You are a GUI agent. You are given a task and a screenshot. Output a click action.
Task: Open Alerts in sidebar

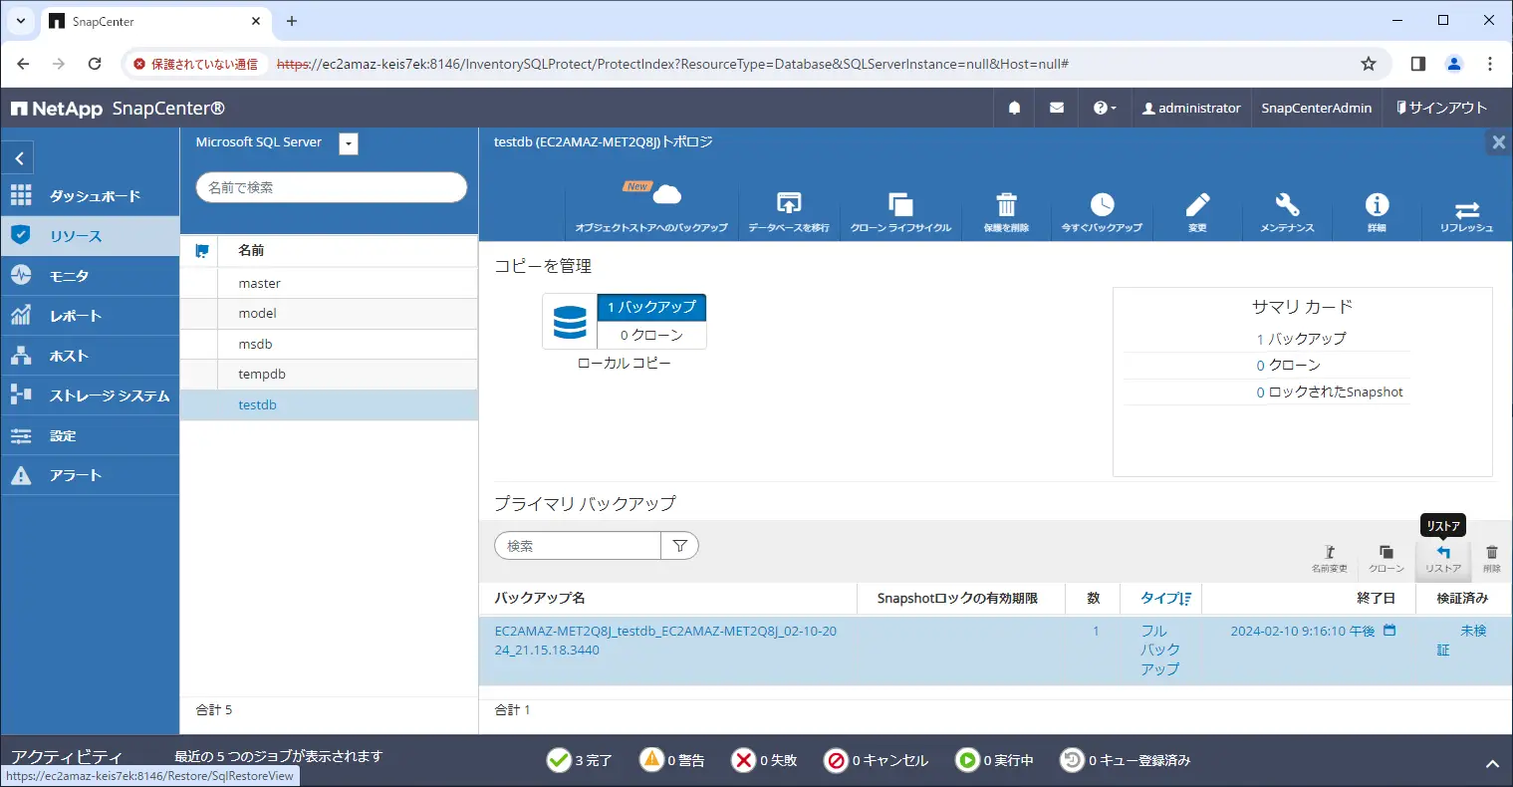pyautogui.click(x=90, y=475)
